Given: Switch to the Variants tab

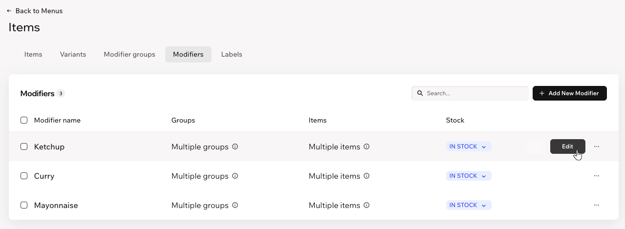Looking at the screenshot, I should [x=73, y=54].
